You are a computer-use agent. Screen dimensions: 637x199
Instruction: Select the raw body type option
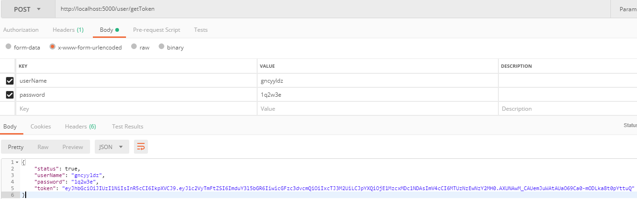pyautogui.click(x=134, y=47)
